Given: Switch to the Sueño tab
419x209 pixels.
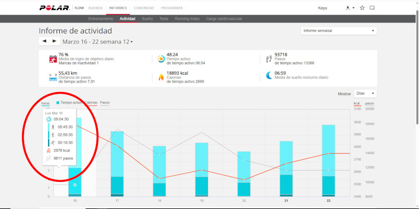Looking at the screenshot, I should coord(147,19).
